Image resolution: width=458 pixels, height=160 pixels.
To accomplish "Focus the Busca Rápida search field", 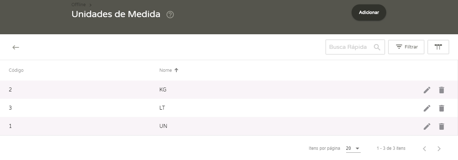I will point(348,47).
